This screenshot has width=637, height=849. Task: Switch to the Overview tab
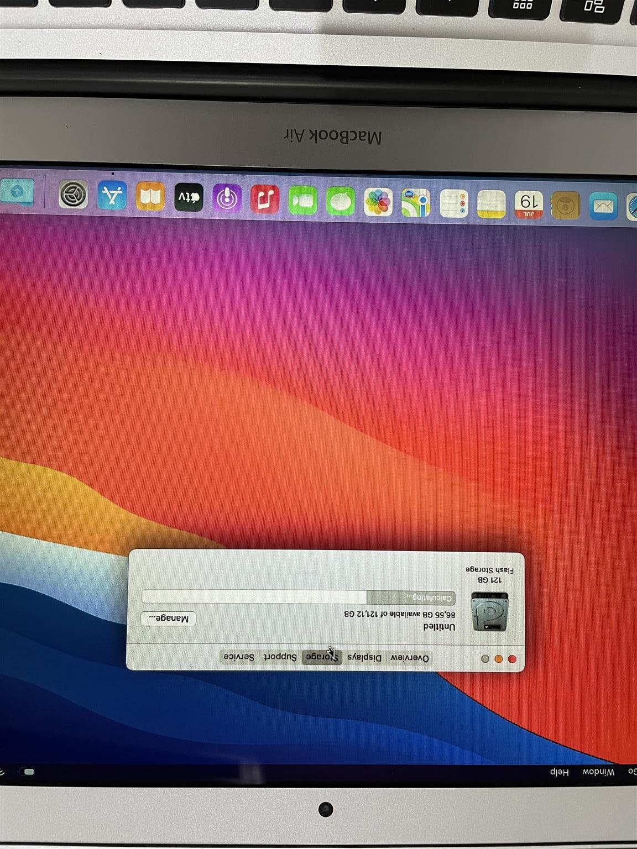[410, 658]
